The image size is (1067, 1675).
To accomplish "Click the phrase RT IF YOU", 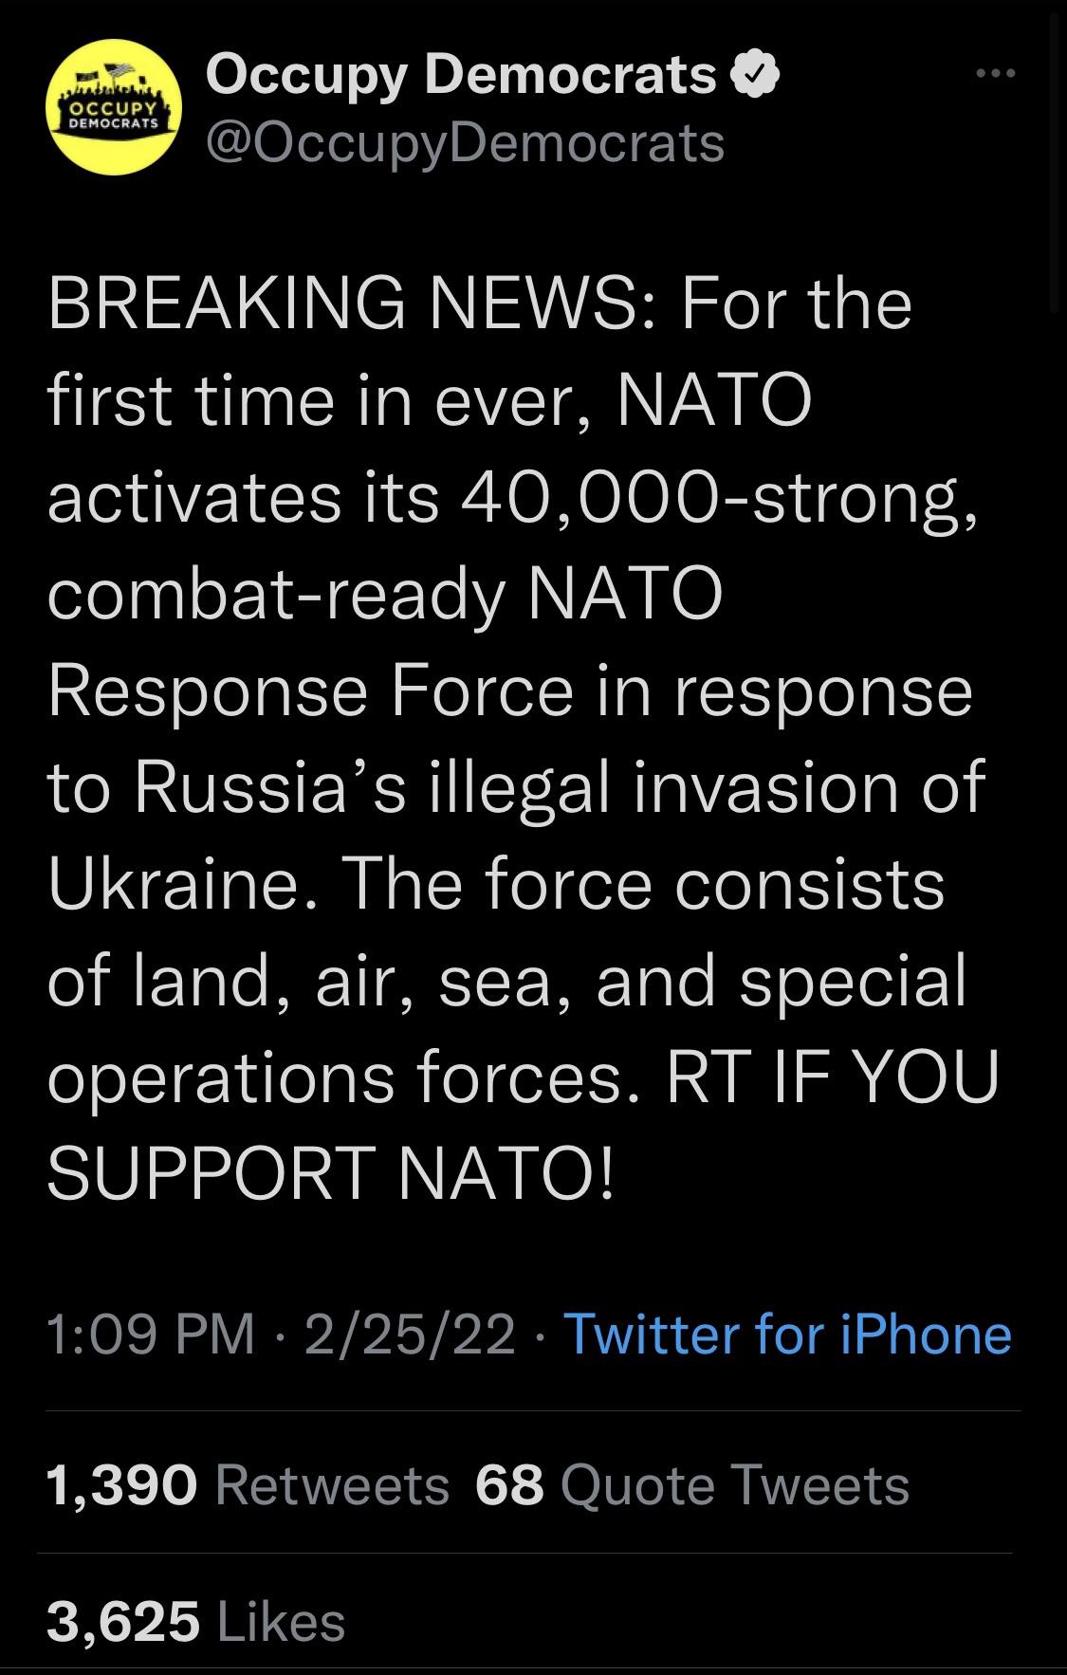I will [x=833, y=1077].
